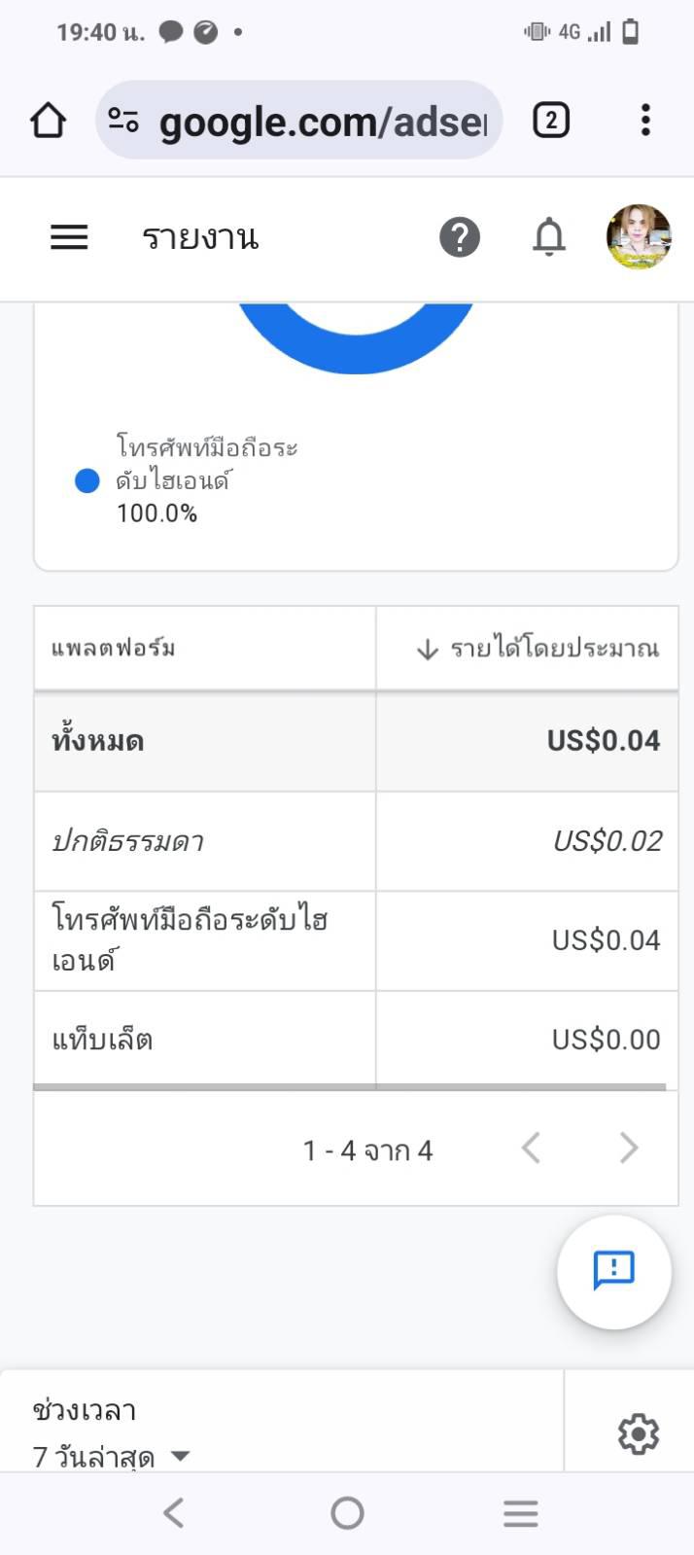Click the google.com/adsense URL bar
The image size is (694, 1555).
[x=323, y=122]
